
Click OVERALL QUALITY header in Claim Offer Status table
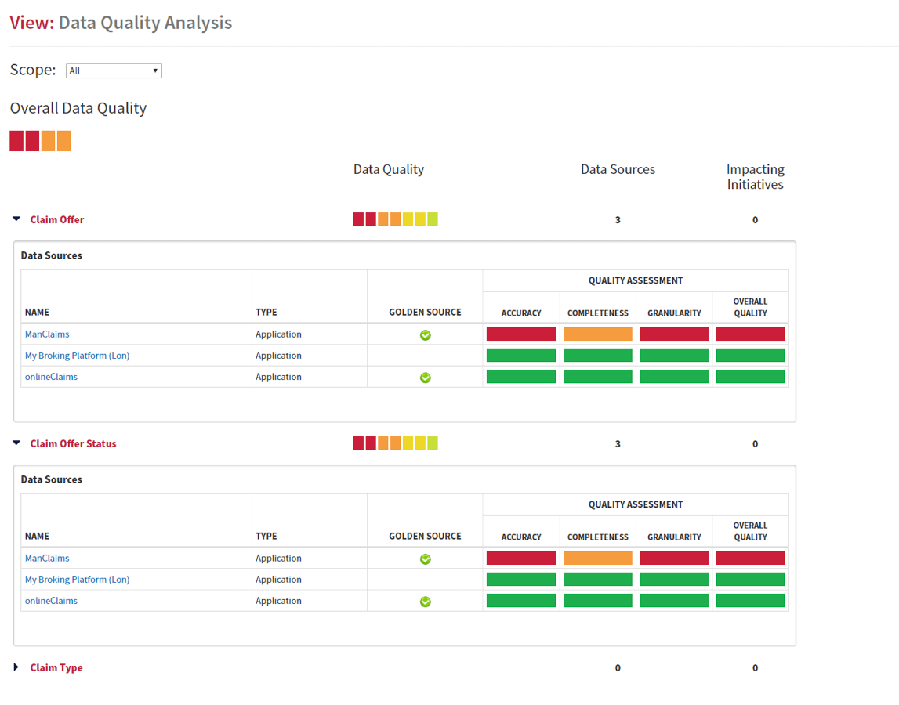click(x=751, y=531)
